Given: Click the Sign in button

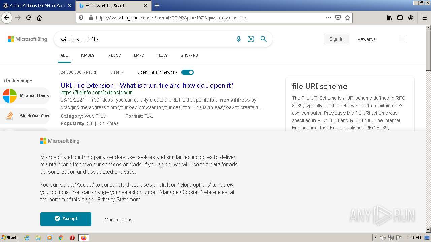Looking at the screenshot, I should (336, 39).
